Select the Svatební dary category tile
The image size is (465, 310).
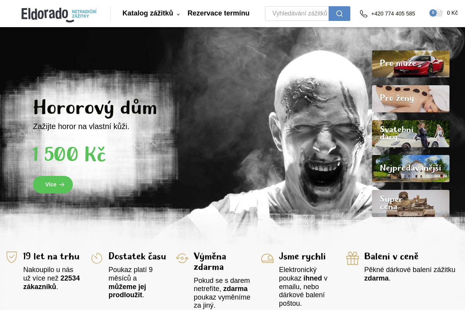(x=410, y=134)
